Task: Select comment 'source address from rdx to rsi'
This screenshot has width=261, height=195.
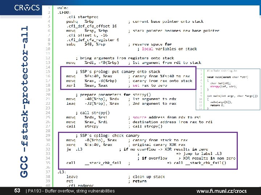Action: coord(167,117)
